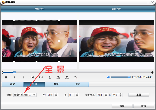
Task: Click the volume slider handle
Action: [129, 77]
